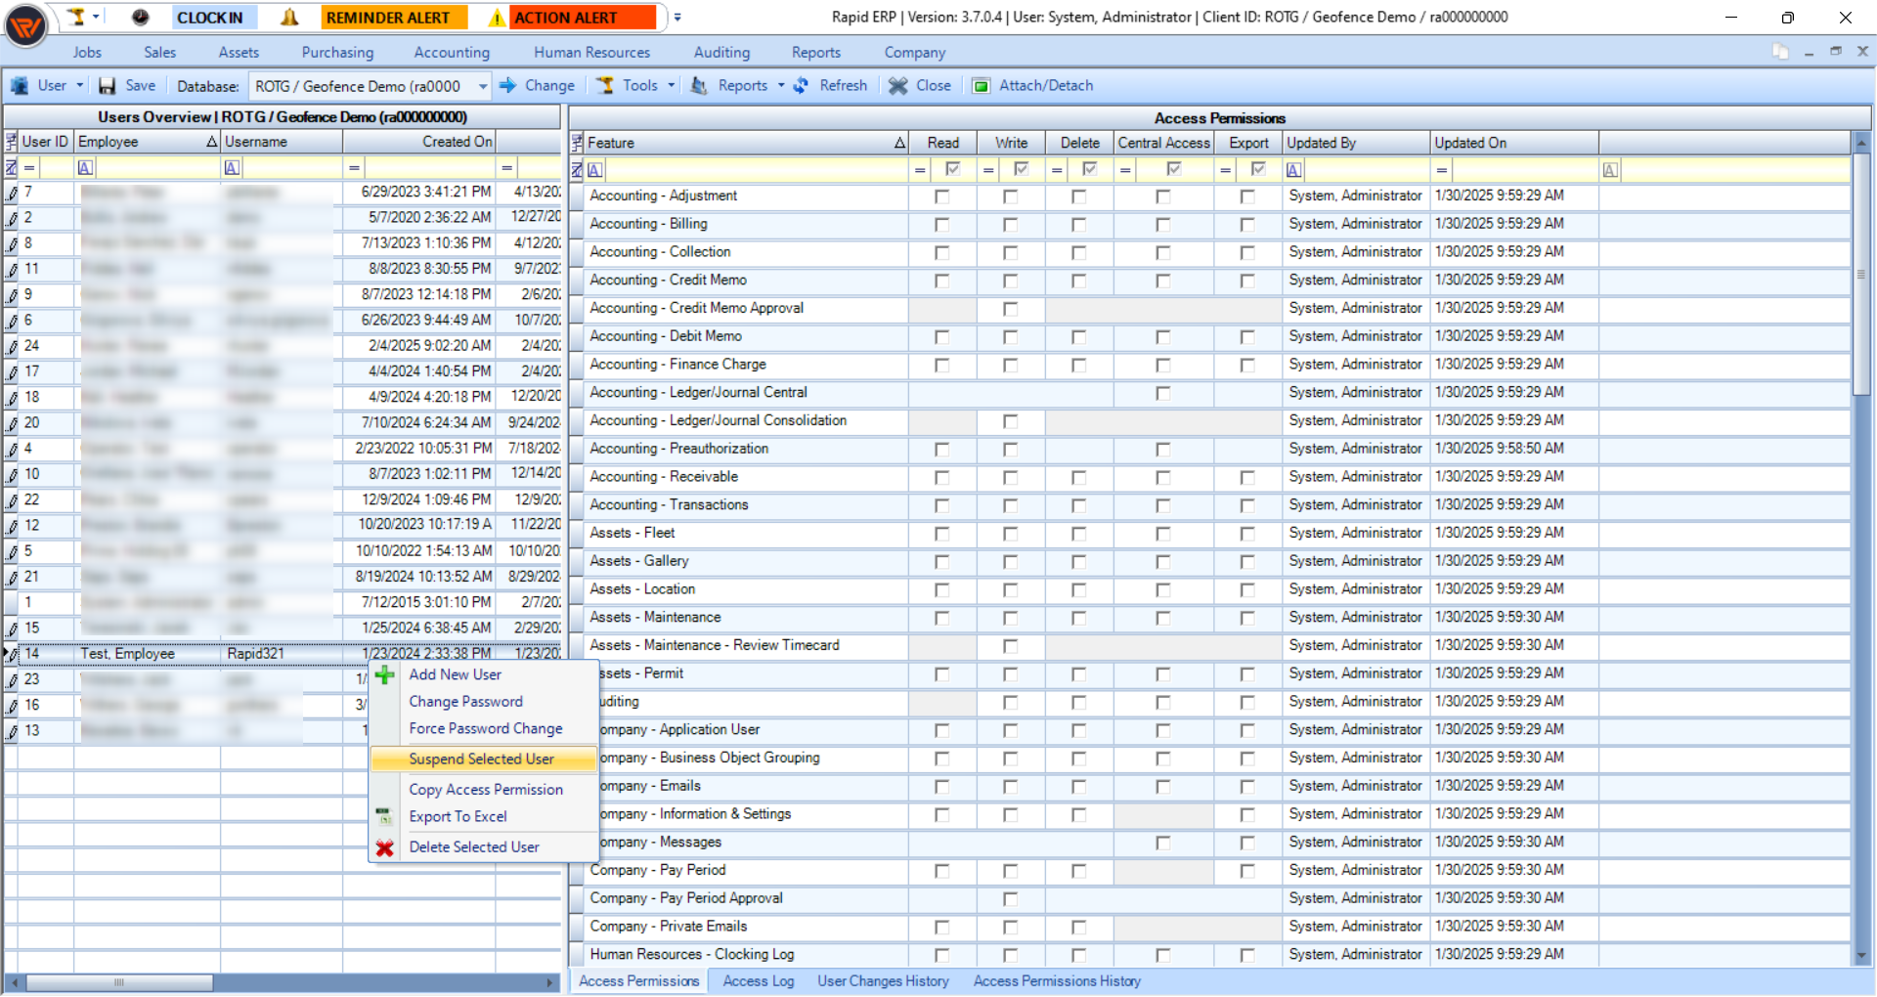Click the crossed-tools Close icon
Screen dimensions: 1877x997
click(897, 86)
